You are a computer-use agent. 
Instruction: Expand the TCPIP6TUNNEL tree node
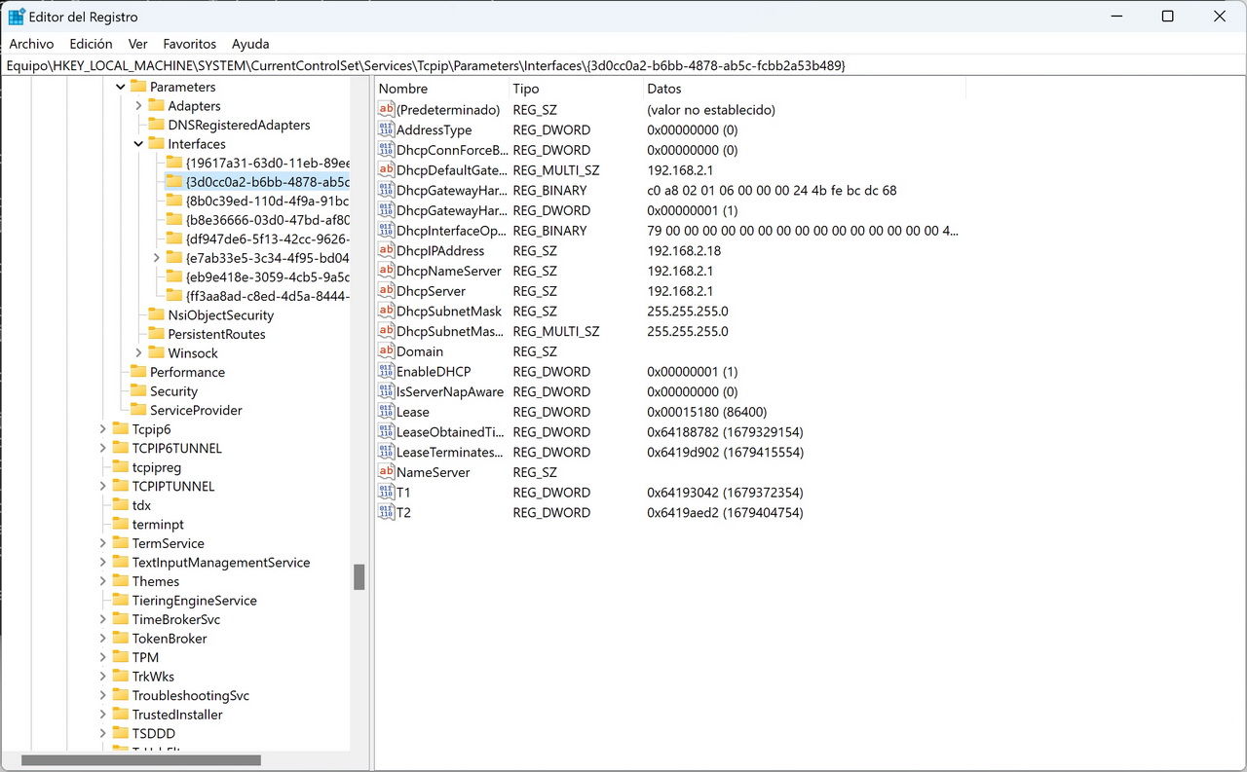(x=102, y=449)
